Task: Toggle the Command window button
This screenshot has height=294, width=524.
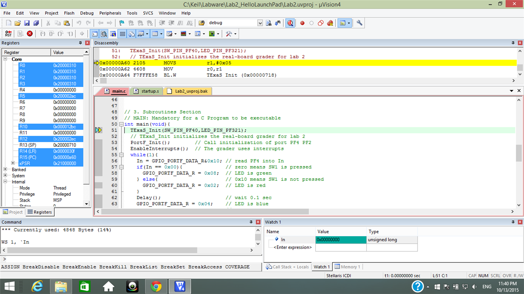Action: point(95,34)
